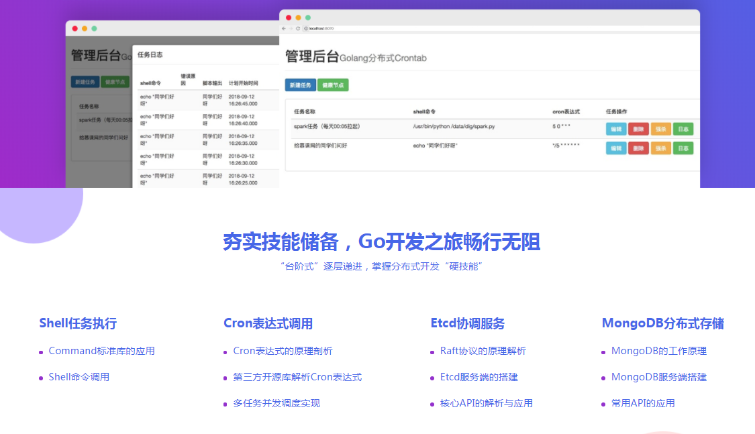The image size is (755, 434).
Task: Click red 删除 button for the spark task
Action: coord(638,129)
